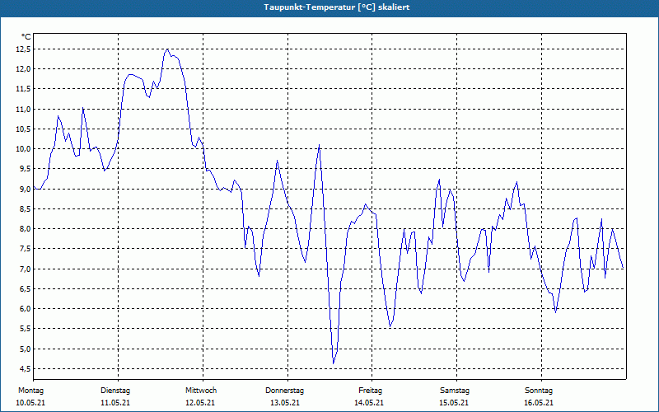Click the 7,0 y-axis label
659x412 pixels.
tap(26, 269)
